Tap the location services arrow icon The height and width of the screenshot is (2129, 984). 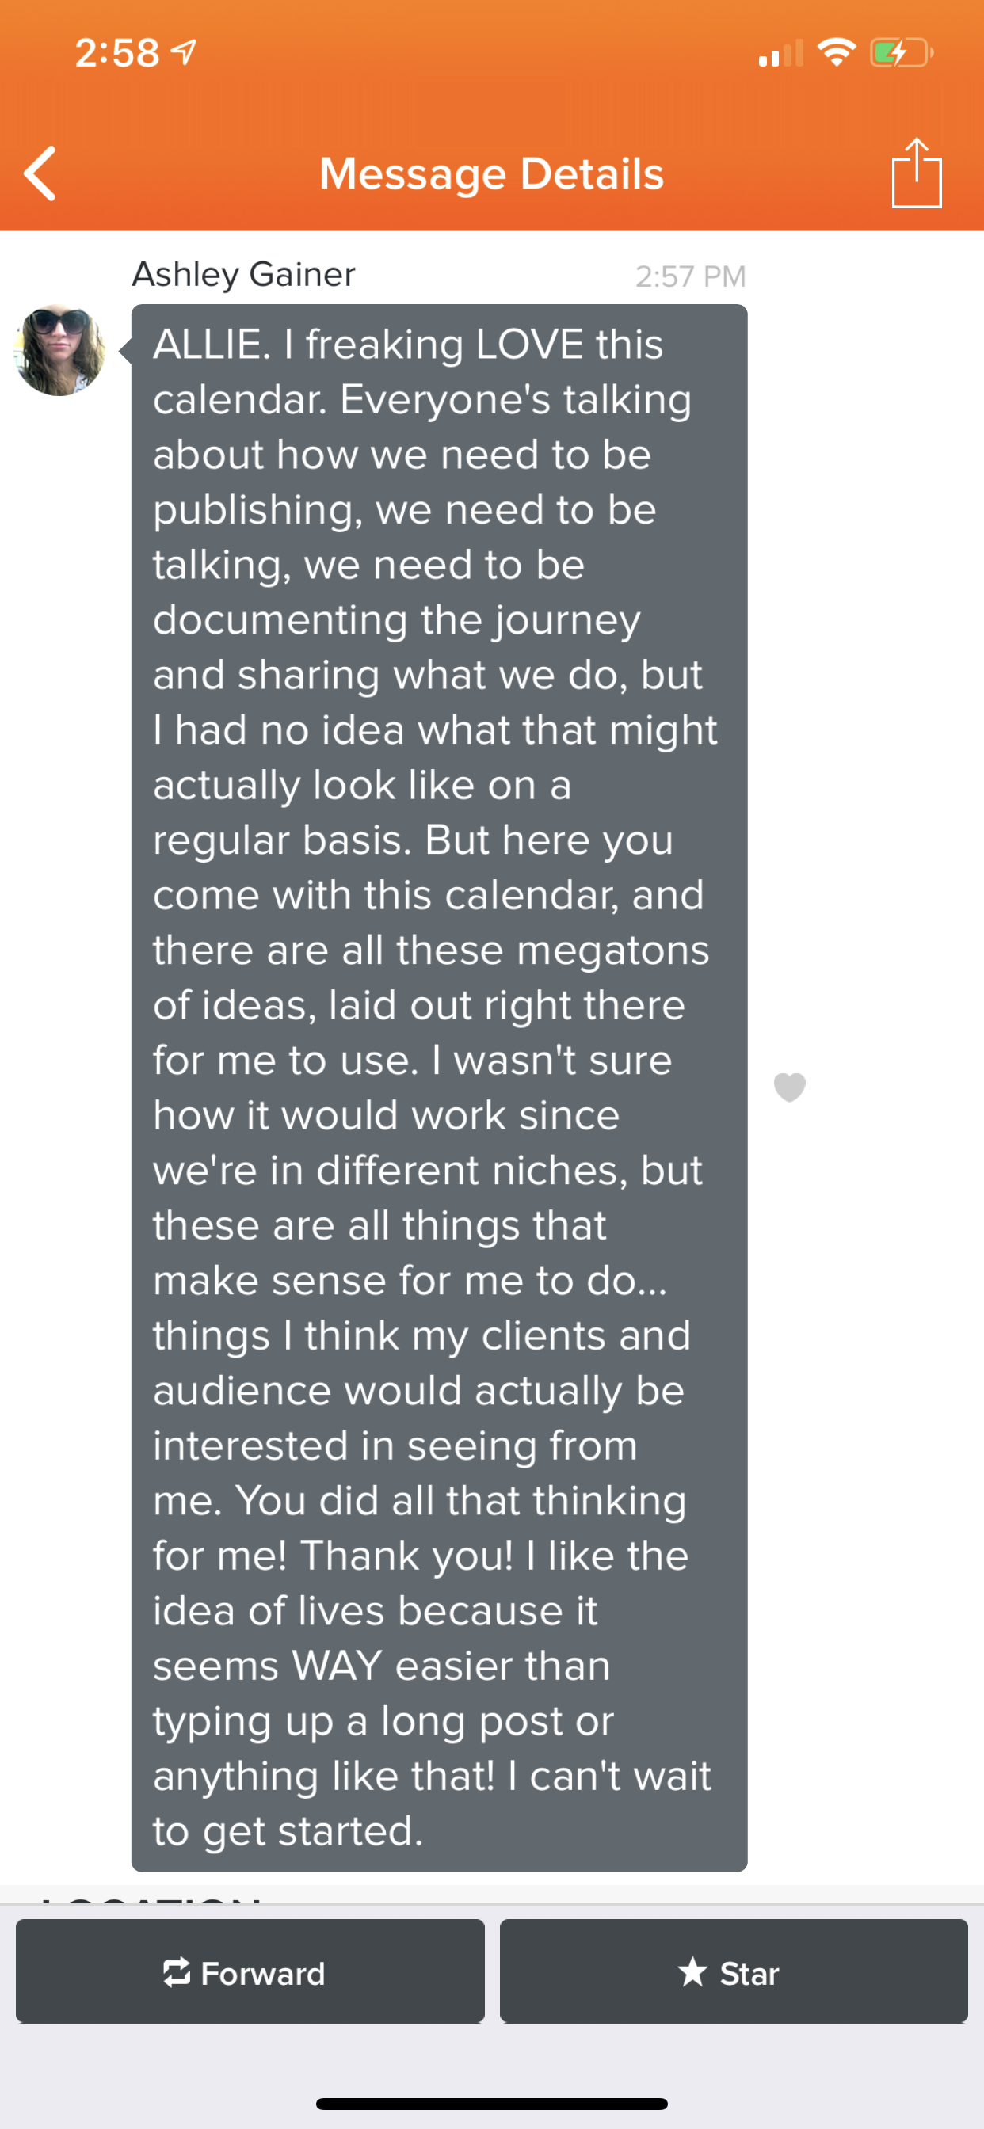click(184, 53)
